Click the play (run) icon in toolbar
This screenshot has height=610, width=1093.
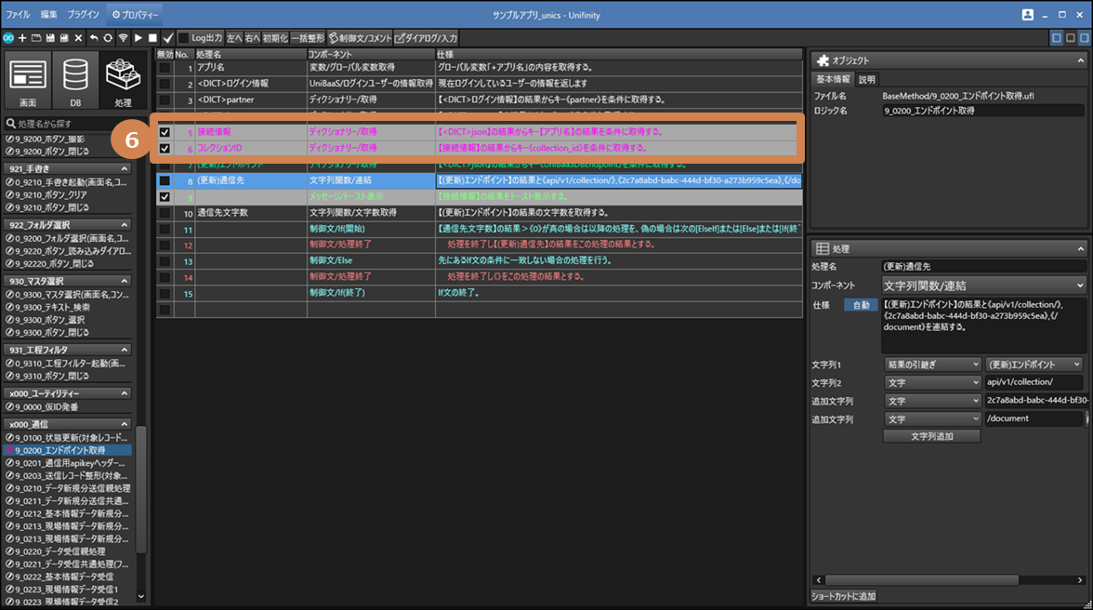(138, 38)
